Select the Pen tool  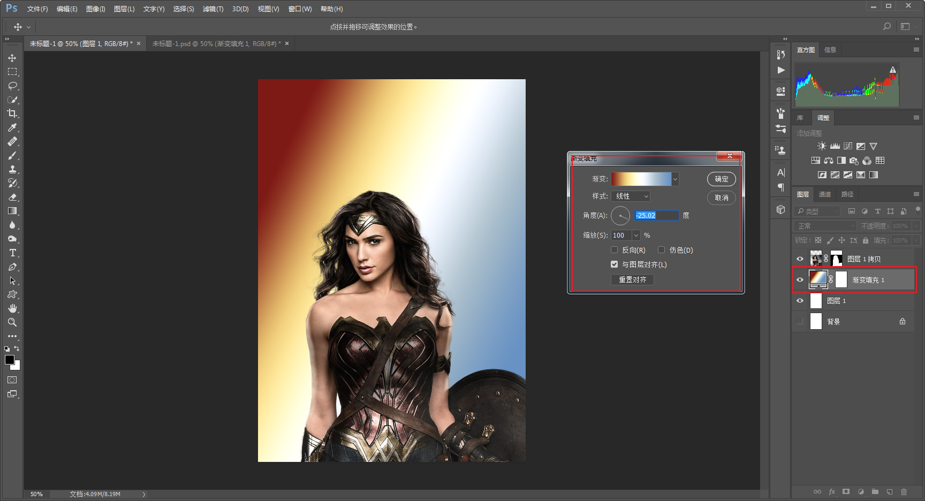(x=12, y=267)
